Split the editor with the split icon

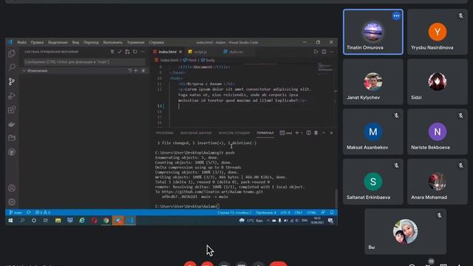[324, 52]
